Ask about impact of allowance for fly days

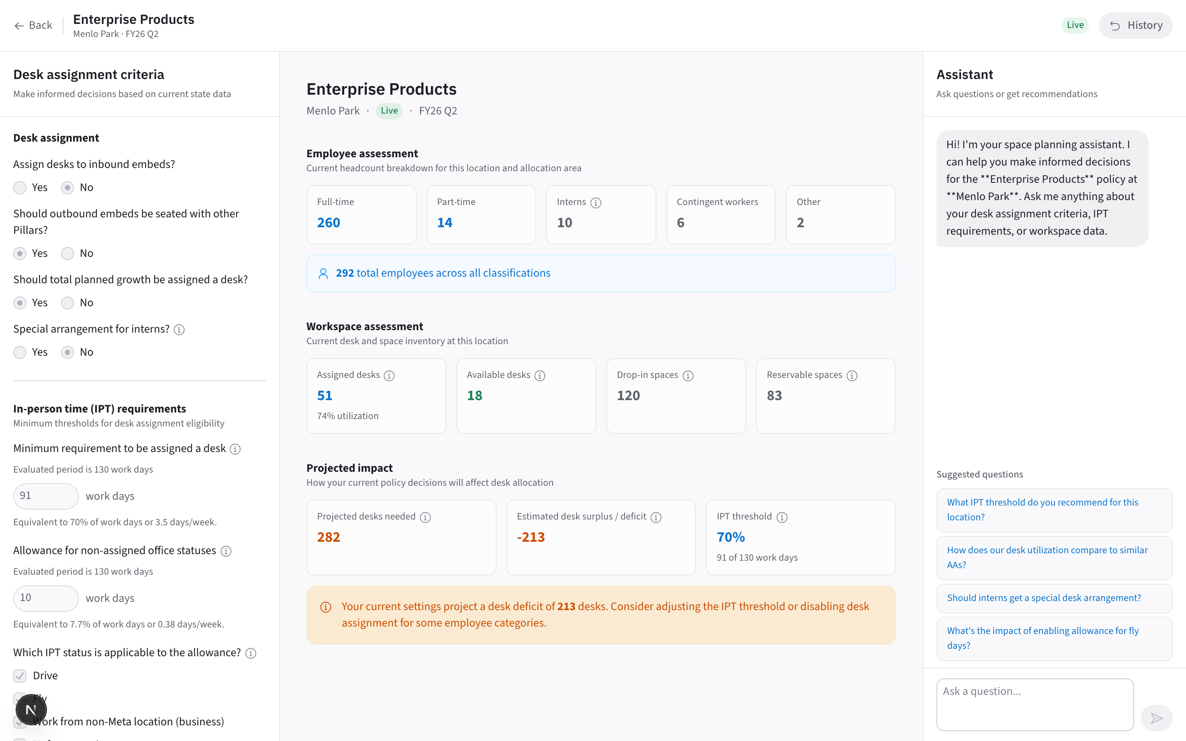pos(1054,638)
